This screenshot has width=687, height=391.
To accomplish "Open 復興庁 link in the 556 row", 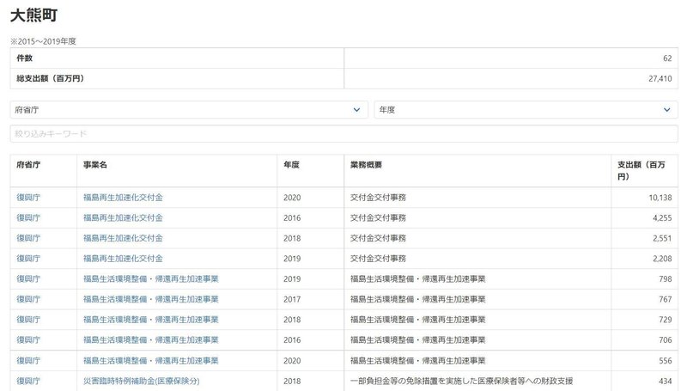I will [28, 361].
